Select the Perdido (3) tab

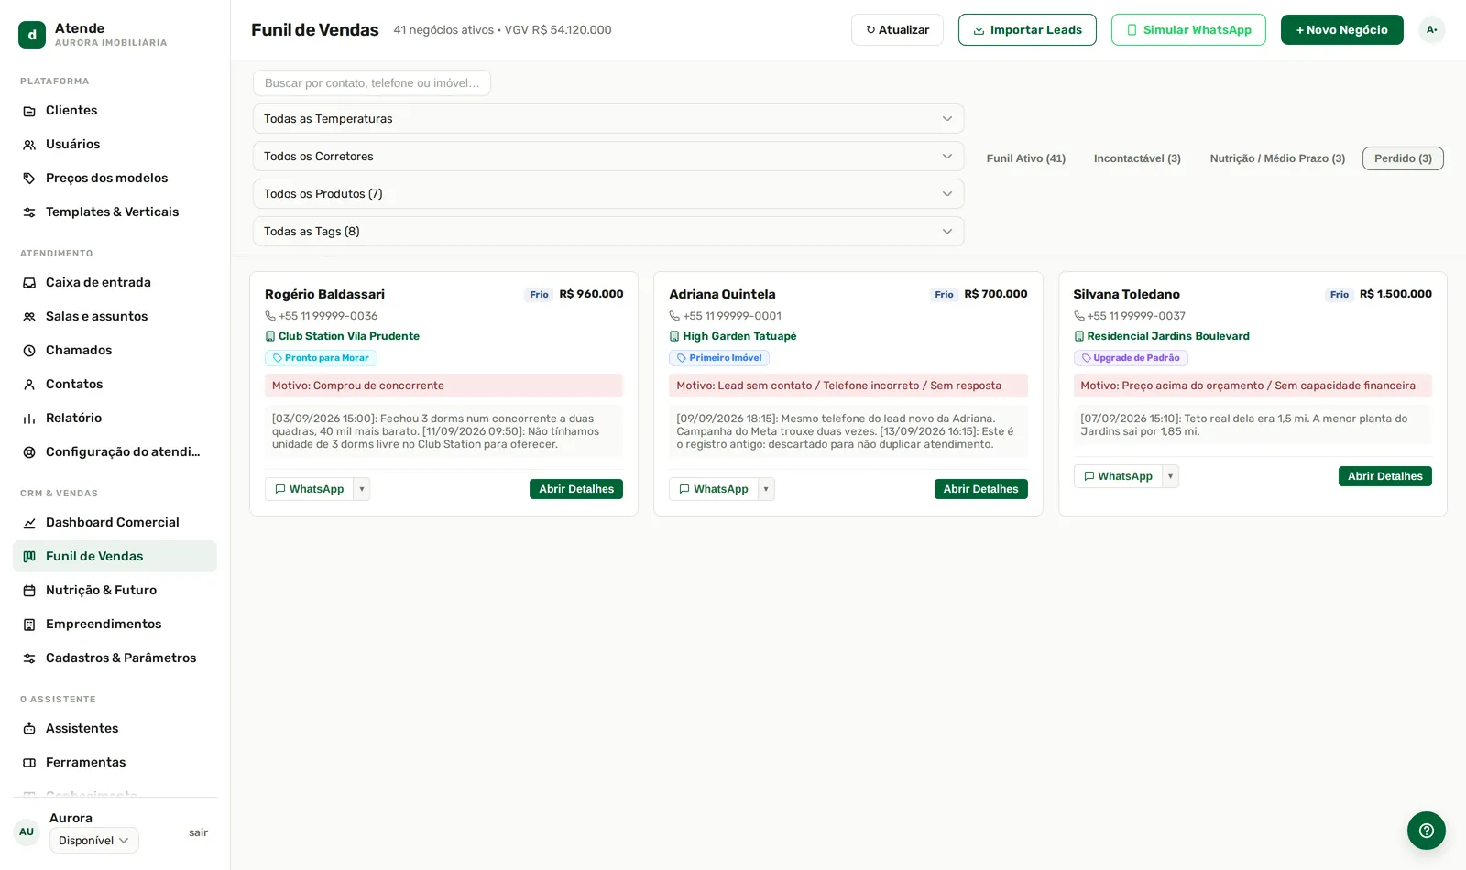(1403, 158)
